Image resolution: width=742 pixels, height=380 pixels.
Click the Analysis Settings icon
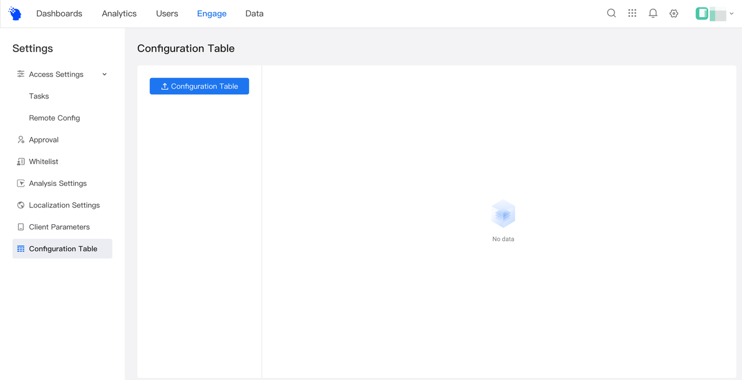21,183
